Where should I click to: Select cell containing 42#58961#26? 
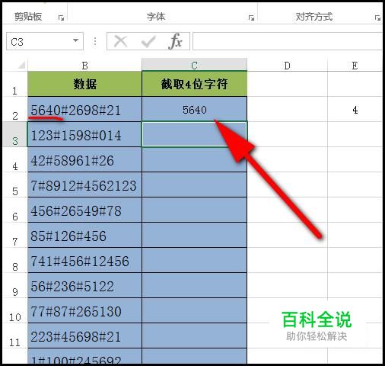84,159
